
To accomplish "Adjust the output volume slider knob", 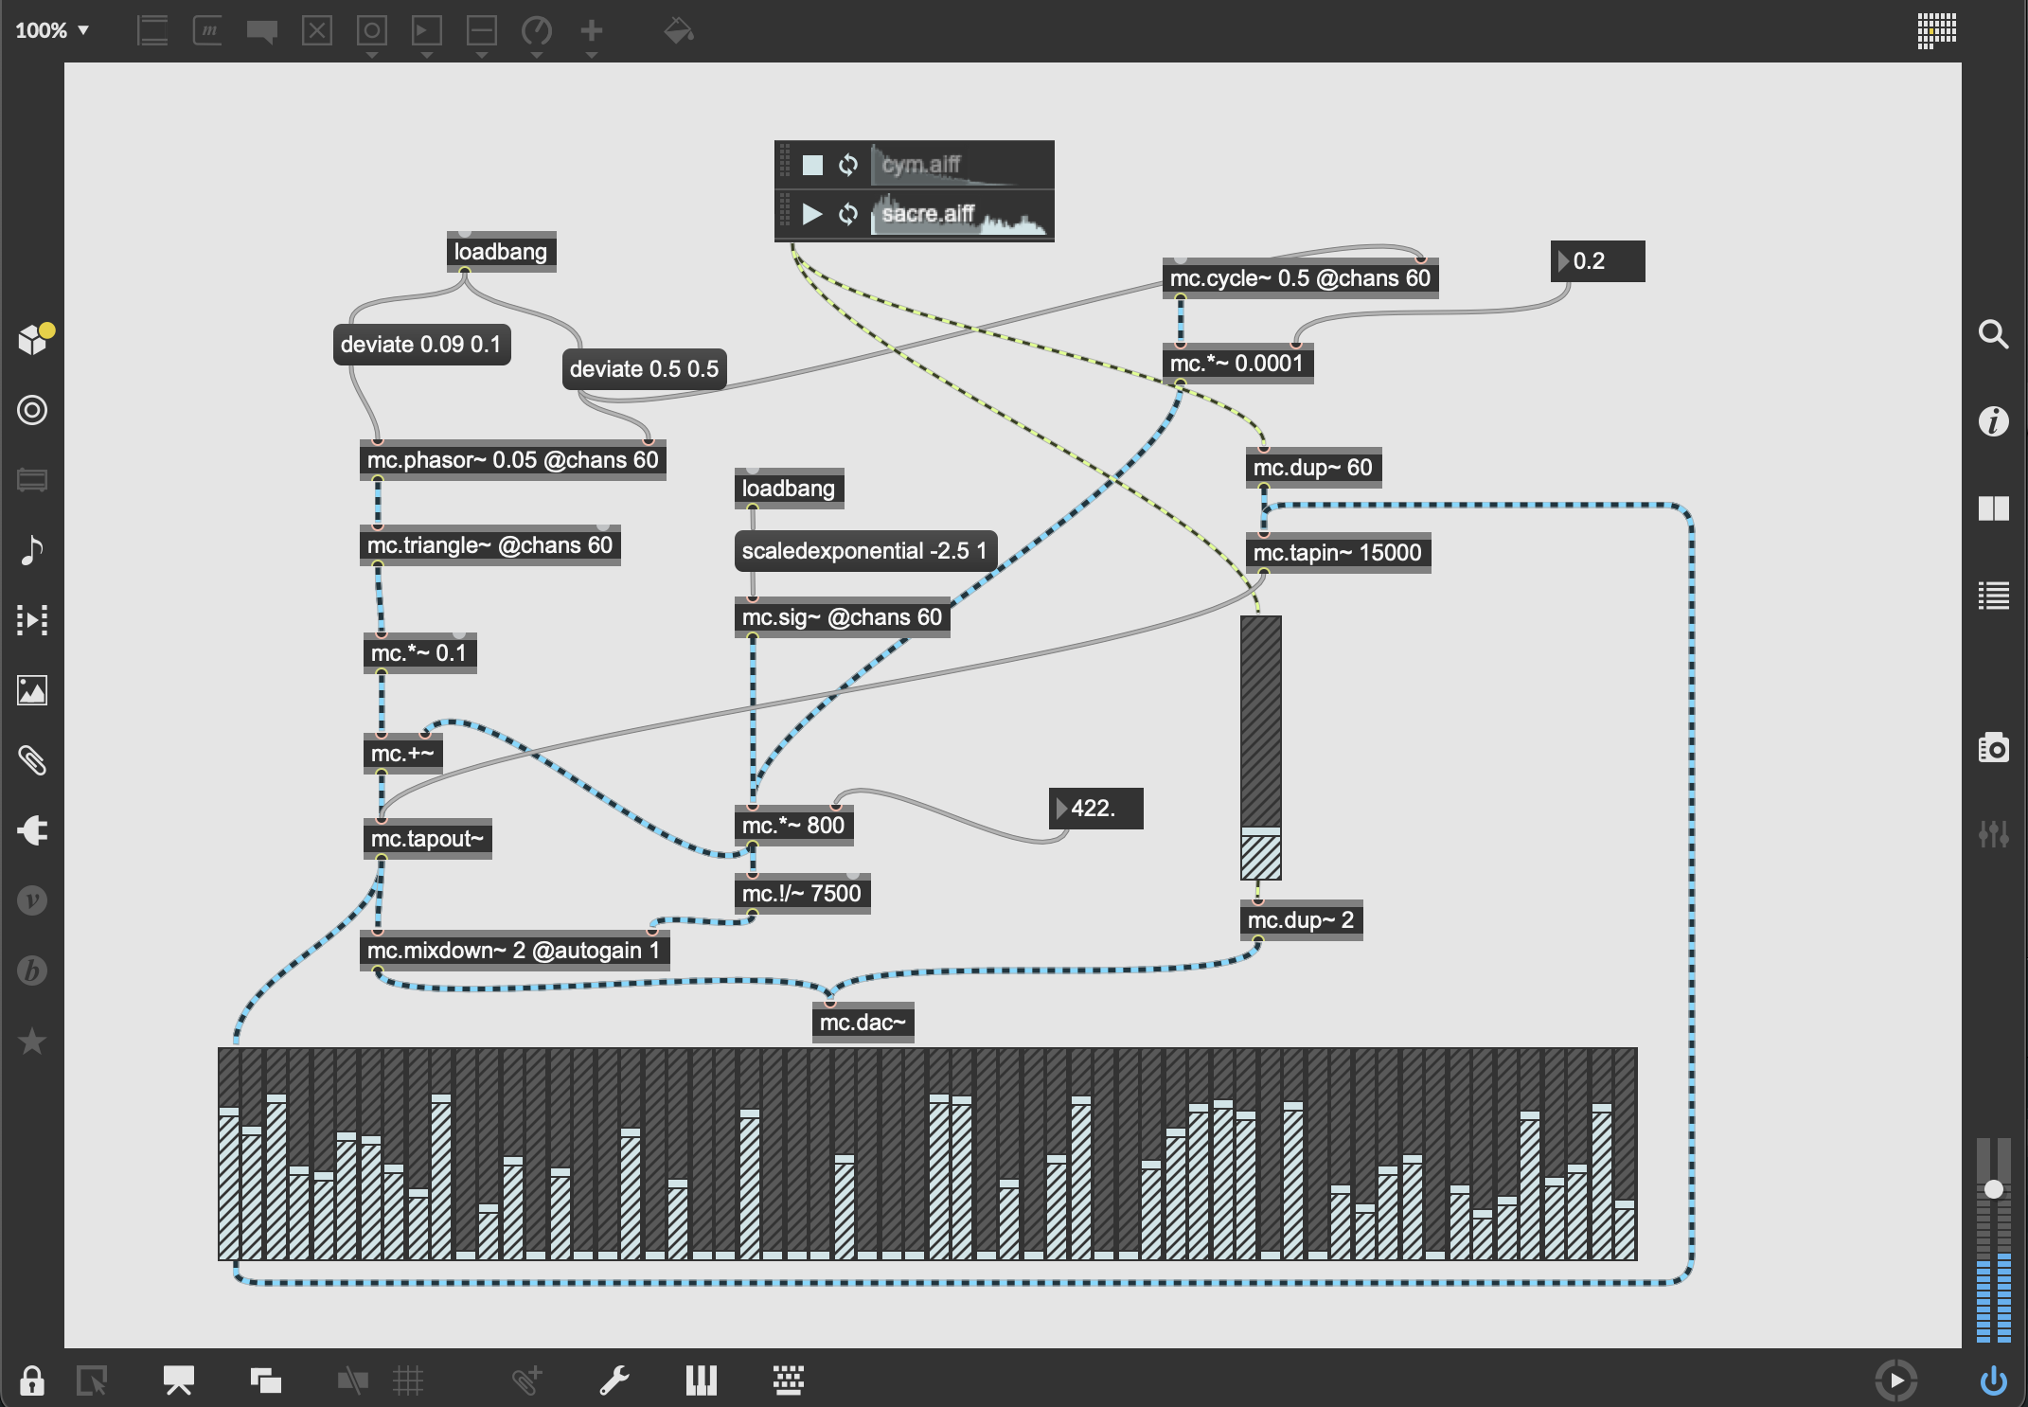I will pyautogui.click(x=1994, y=1189).
